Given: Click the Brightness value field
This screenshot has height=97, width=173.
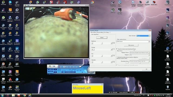Looking at the screenshot, I should (x=114, y=43).
